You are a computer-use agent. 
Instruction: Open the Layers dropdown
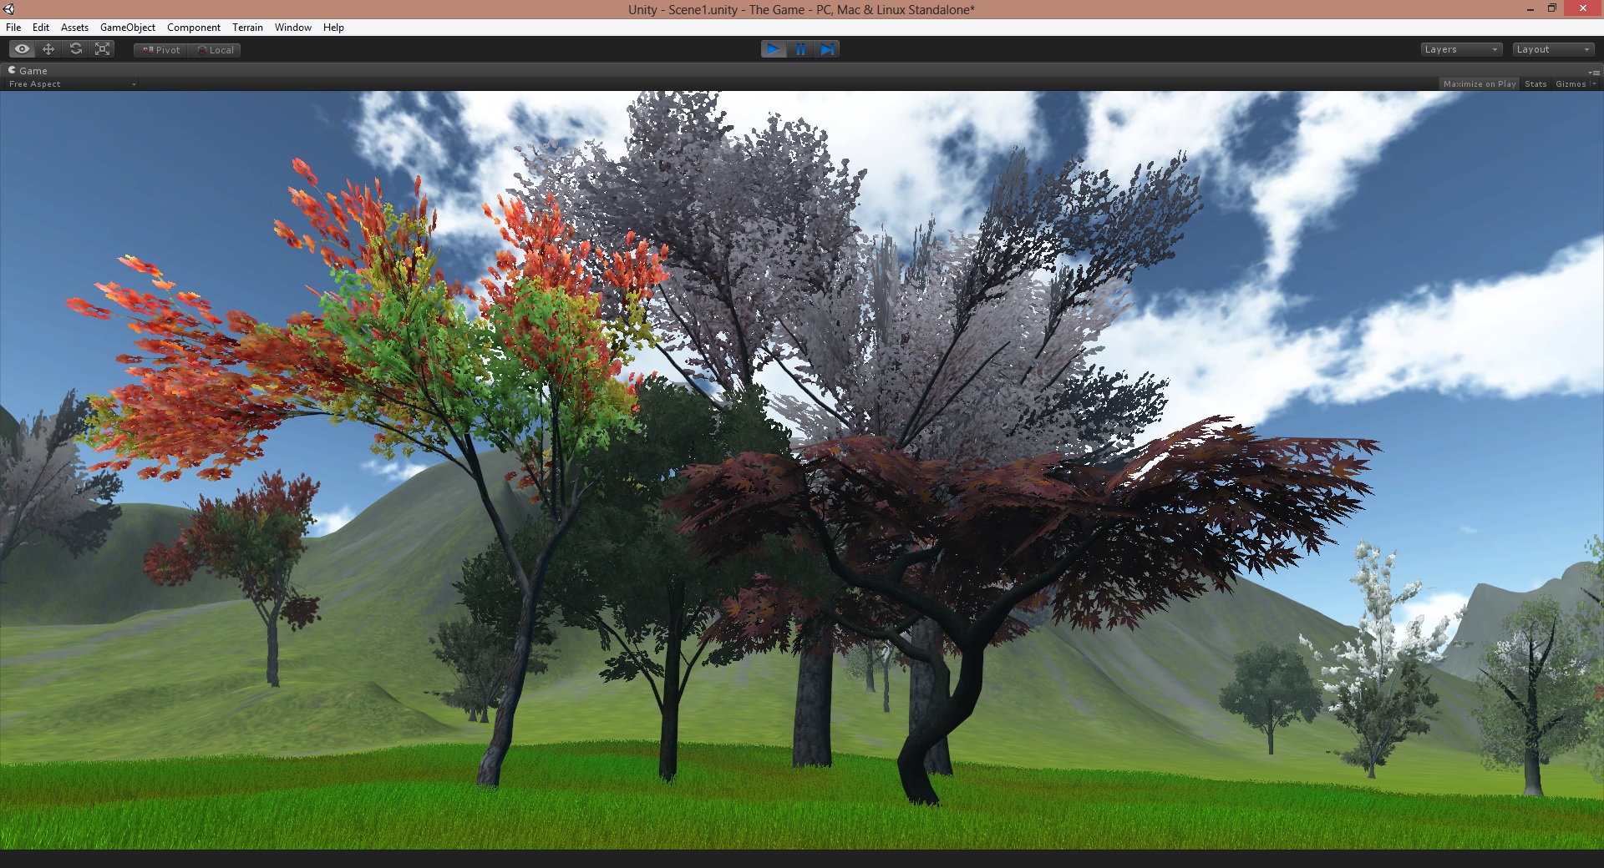point(1460,49)
